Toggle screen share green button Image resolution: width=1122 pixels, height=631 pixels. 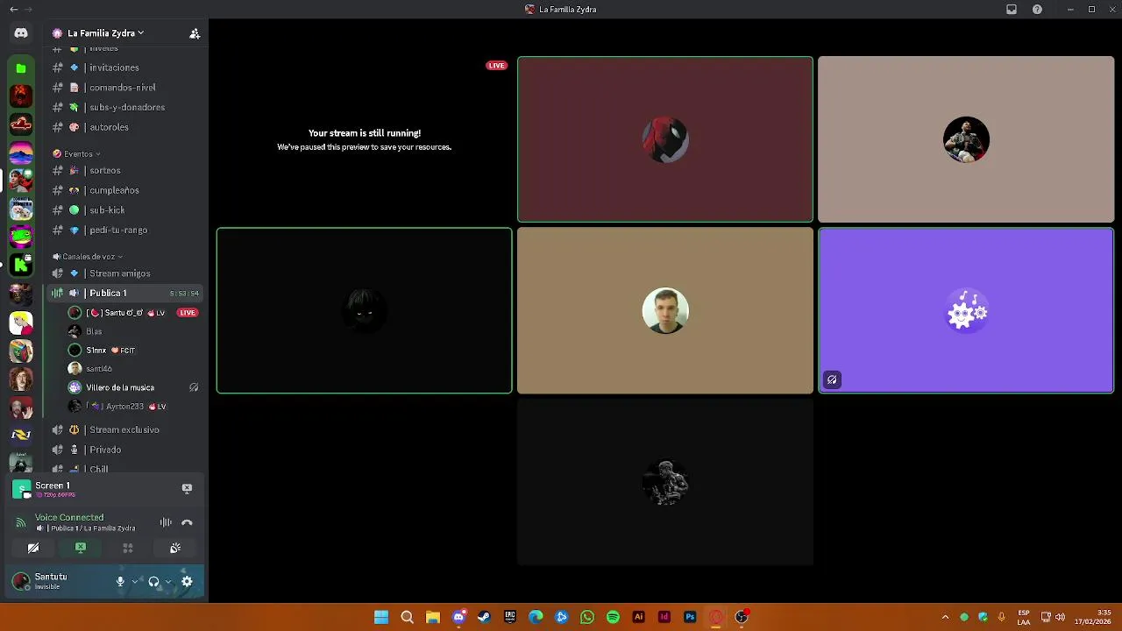tap(81, 548)
